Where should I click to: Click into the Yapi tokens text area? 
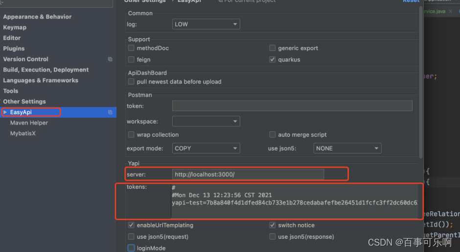[x=295, y=201]
